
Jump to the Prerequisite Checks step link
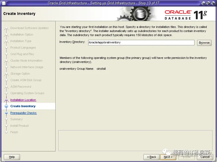[x=23, y=113]
